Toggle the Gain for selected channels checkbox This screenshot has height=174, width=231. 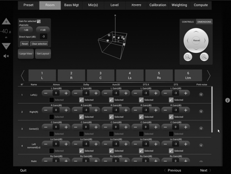pyautogui.click(x=39, y=22)
